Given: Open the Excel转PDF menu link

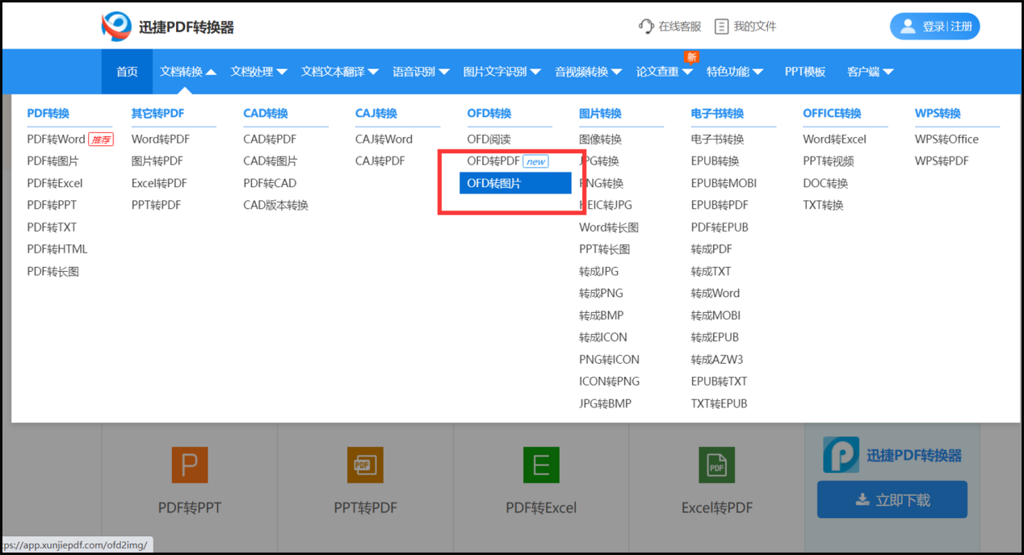Looking at the screenshot, I should [159, 183].
